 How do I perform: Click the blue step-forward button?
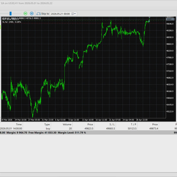[x=32, y=14]
